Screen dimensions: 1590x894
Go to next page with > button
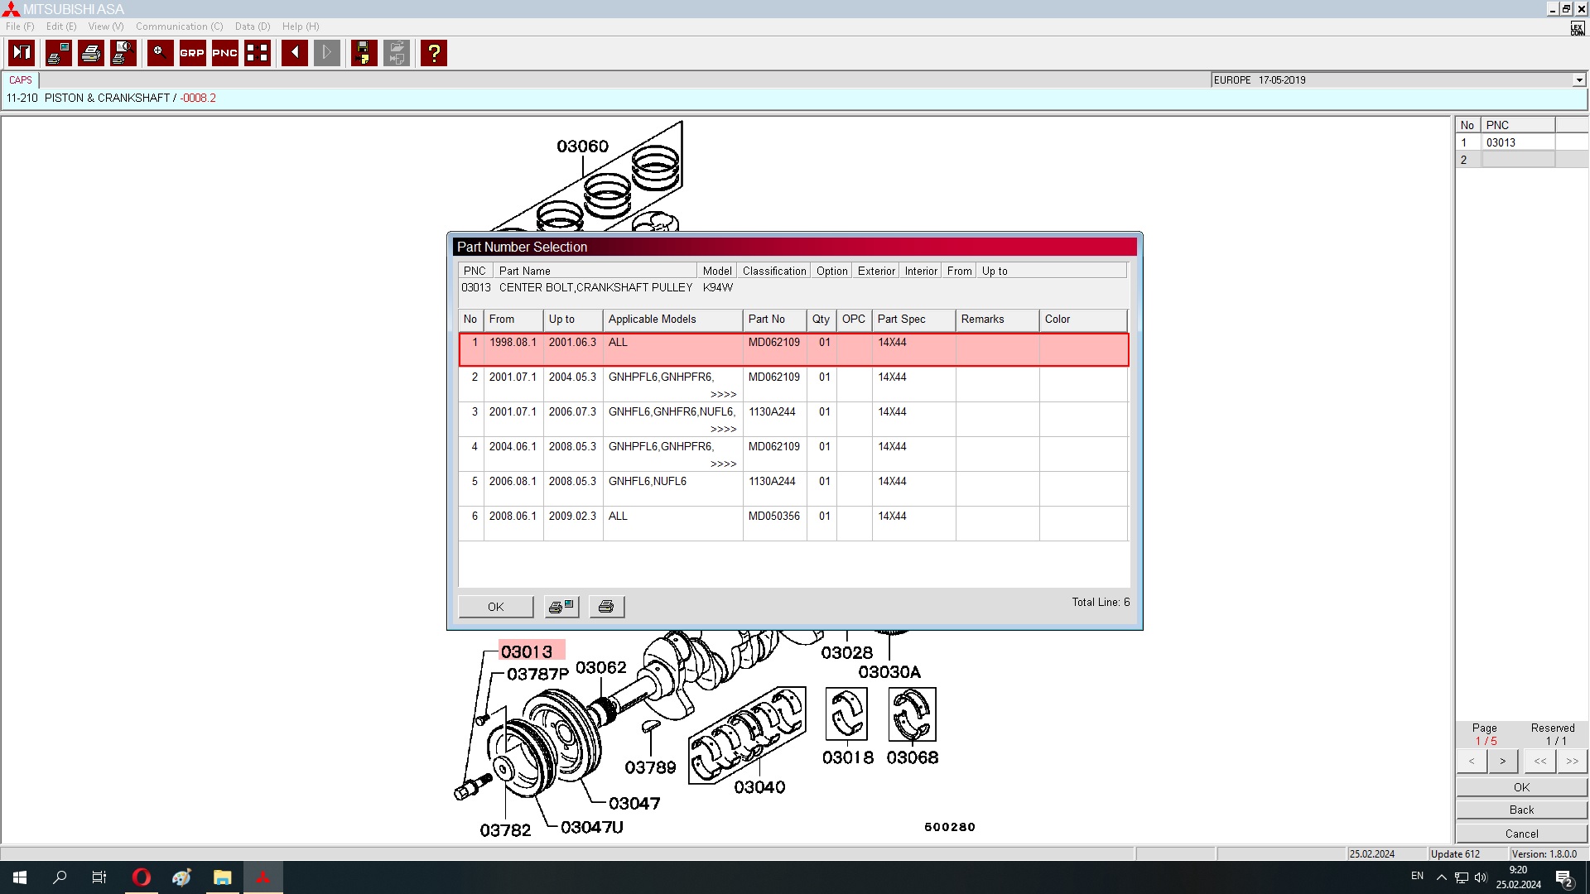pos(1502,761)
